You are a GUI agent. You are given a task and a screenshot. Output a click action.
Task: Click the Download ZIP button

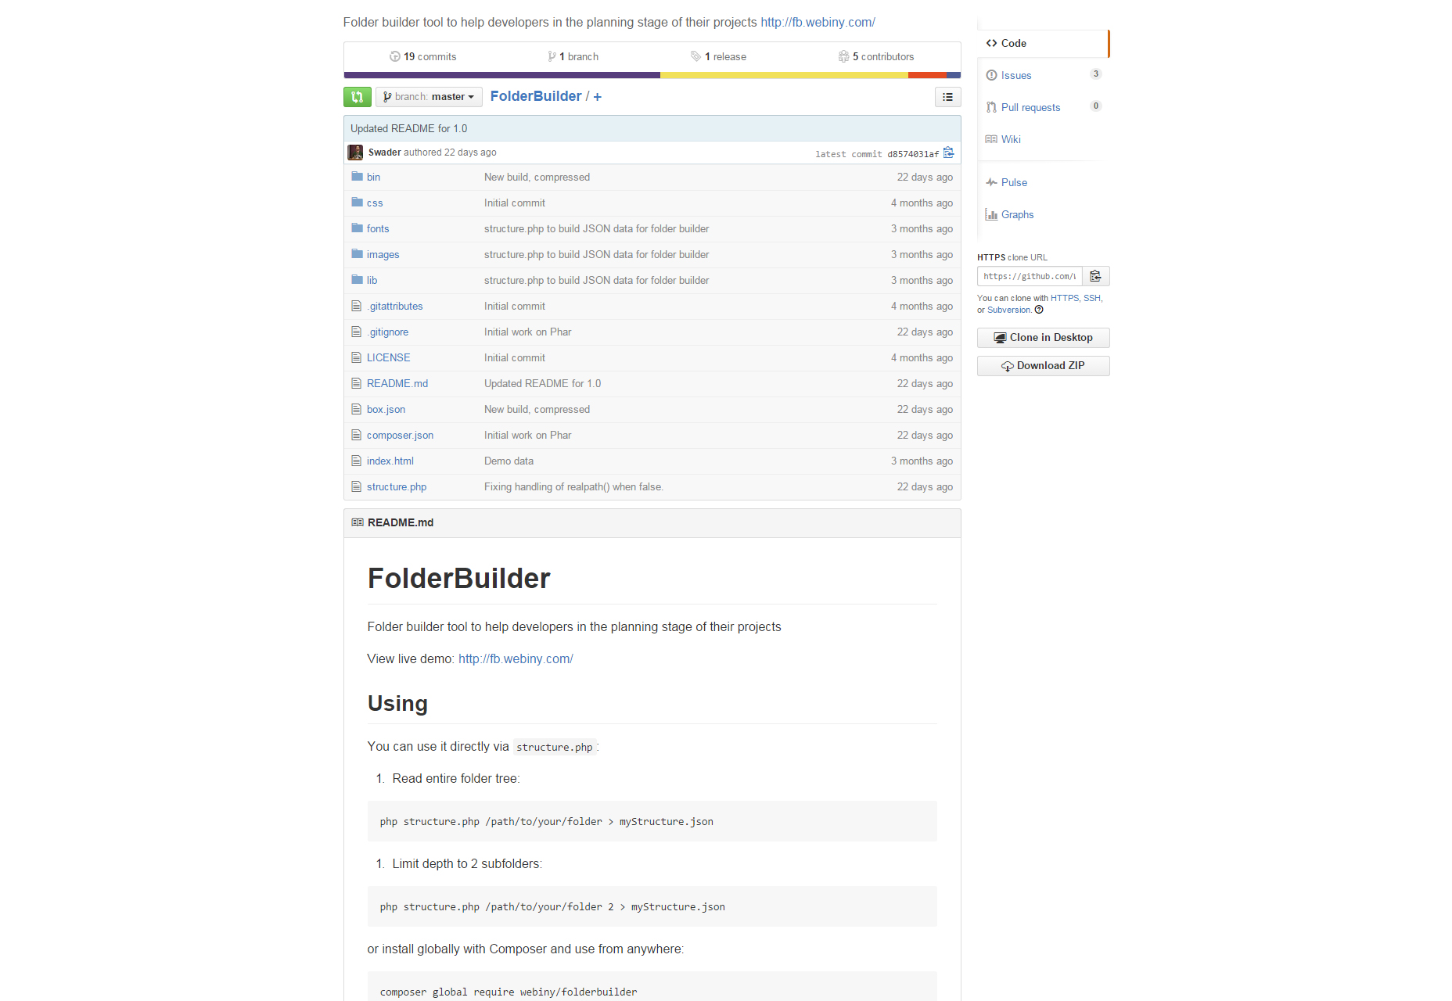pos(1043,366)
